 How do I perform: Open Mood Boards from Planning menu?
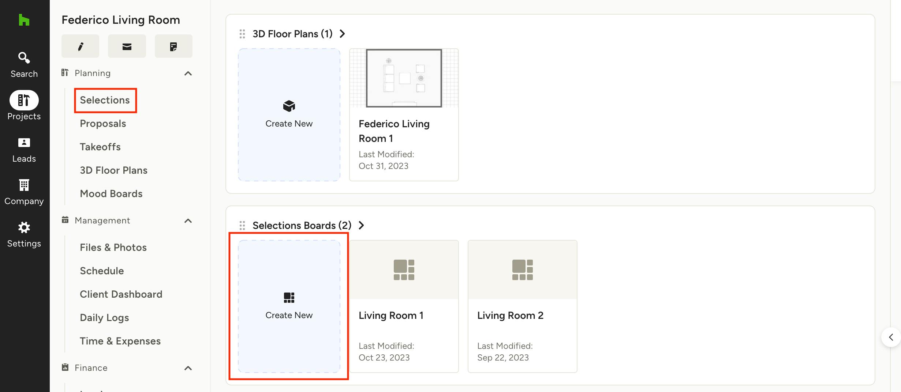pos(111,194)
